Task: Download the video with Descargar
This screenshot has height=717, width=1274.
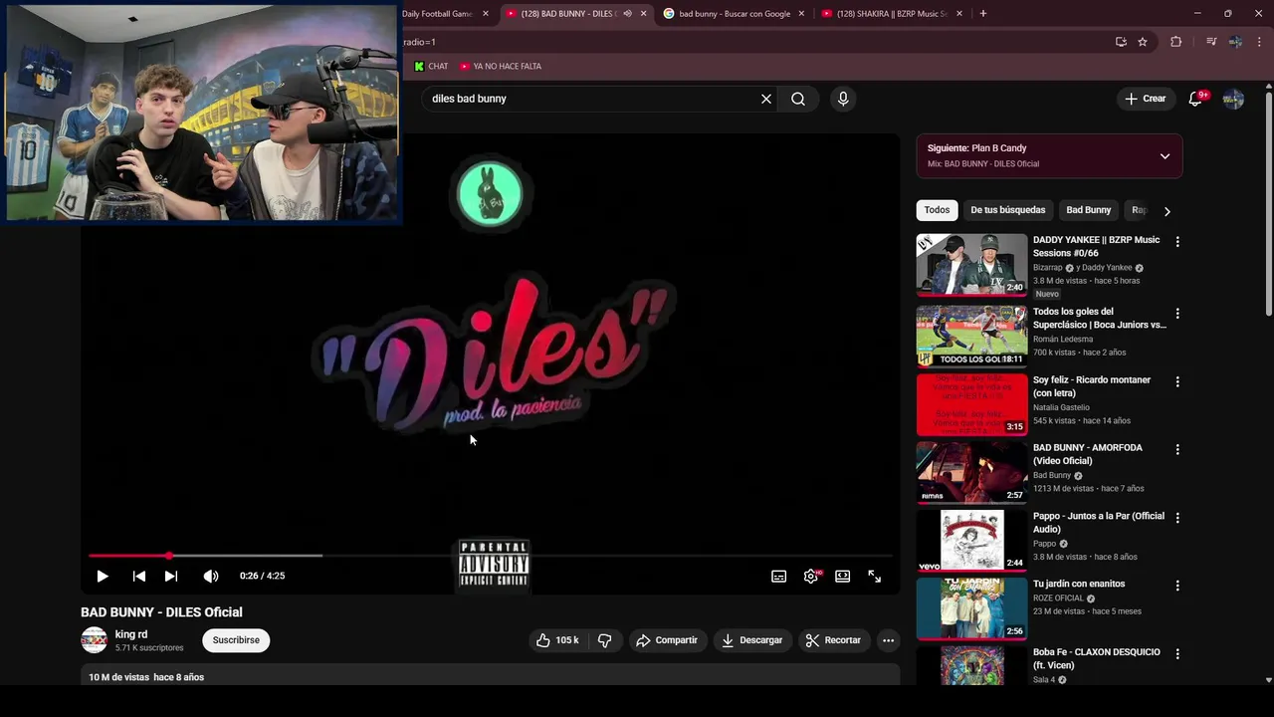Action: [752, 640]
